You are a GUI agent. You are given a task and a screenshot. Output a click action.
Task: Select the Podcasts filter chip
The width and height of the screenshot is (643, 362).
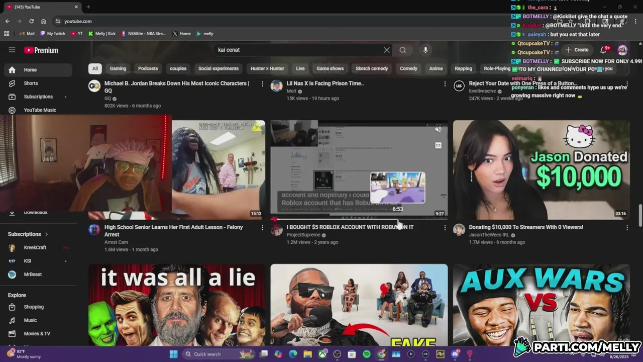(x=148, y=68)
